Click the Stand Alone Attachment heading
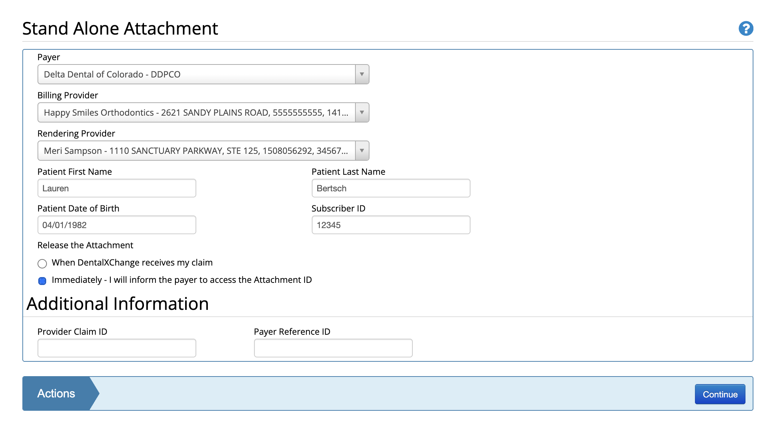This screenshot has height=423, width=783. [x=120, y=28]
